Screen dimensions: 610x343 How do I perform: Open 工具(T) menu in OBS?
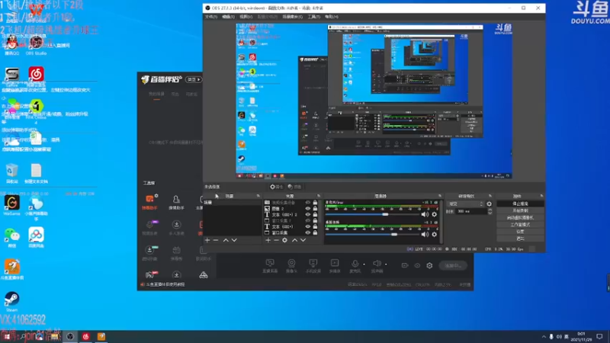pos(314,17)
